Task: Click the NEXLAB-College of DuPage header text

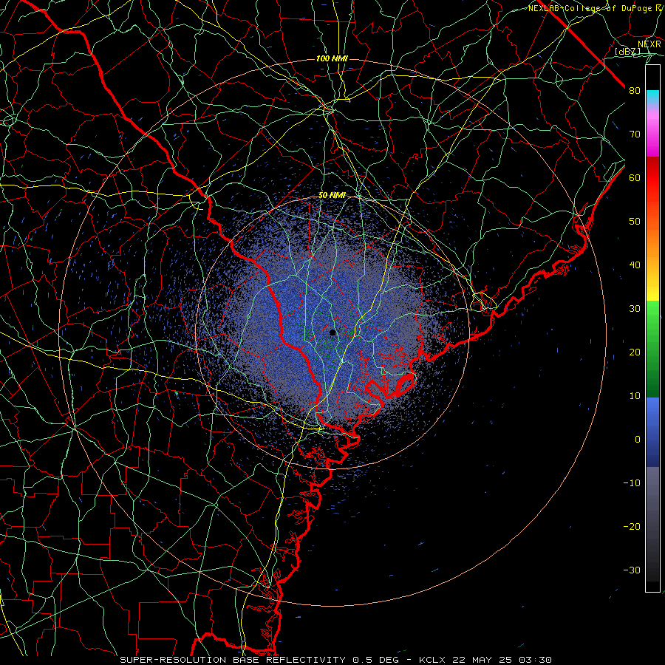Action: tap(589, 8)
